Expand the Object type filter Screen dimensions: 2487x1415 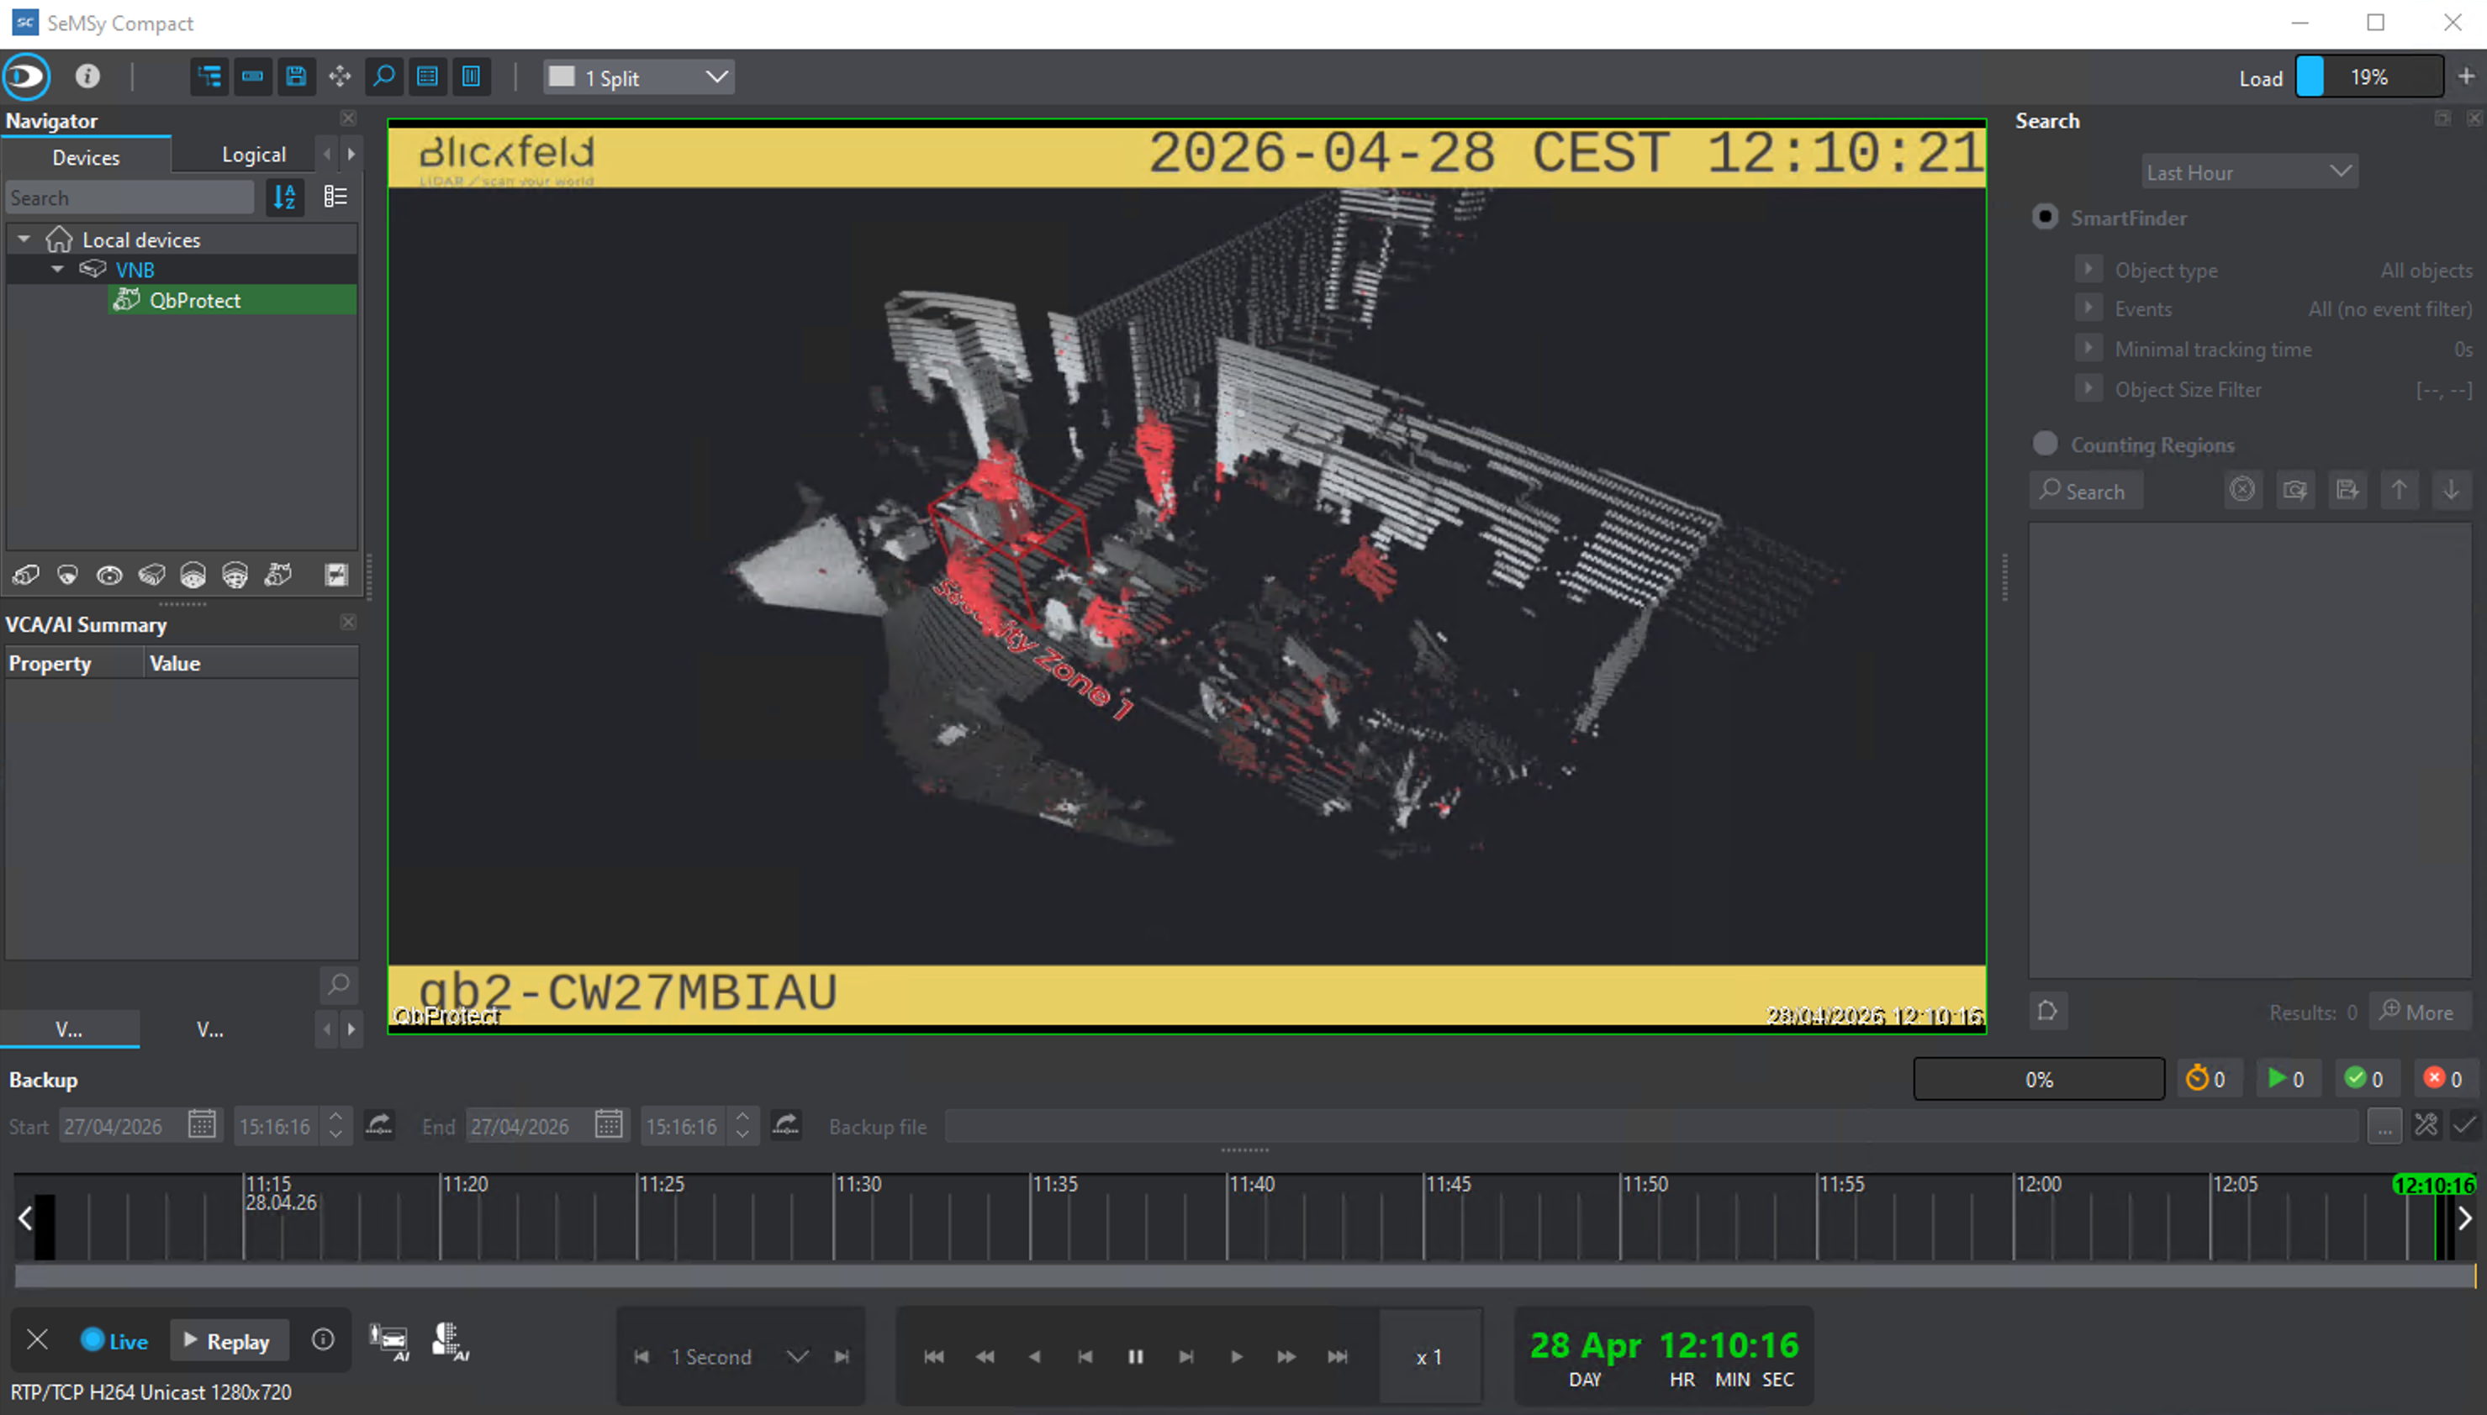(2088, 267)
